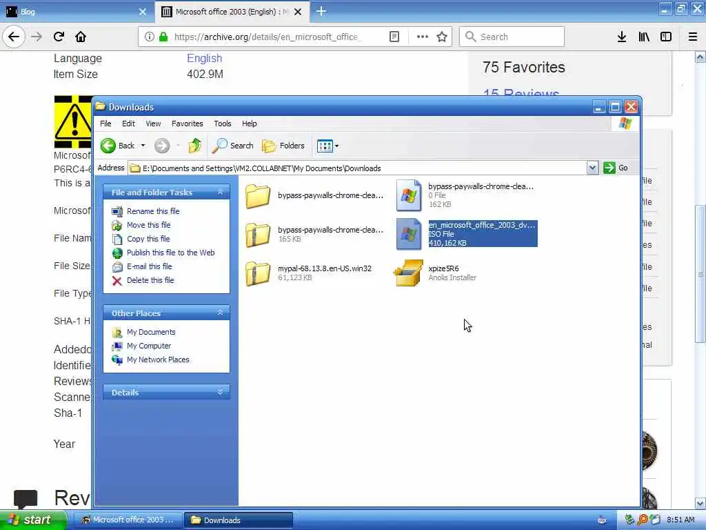Viewport: 706px width, 530px height.
Task: Click the Forward arrow in Explorer toolbar
Action: point(162,146)
